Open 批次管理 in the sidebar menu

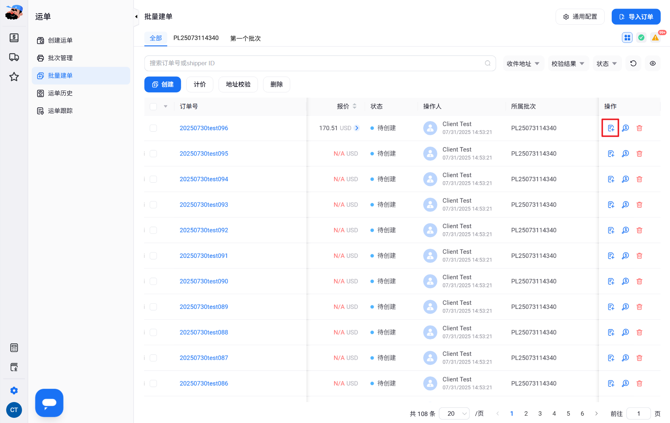click(81, 58)
